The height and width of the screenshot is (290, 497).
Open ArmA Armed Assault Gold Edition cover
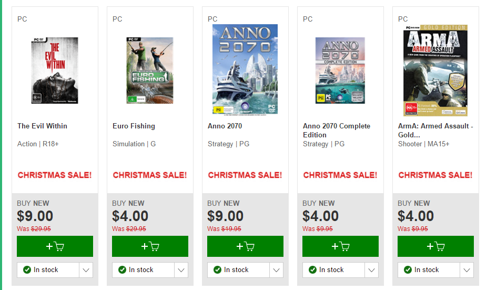435,71
